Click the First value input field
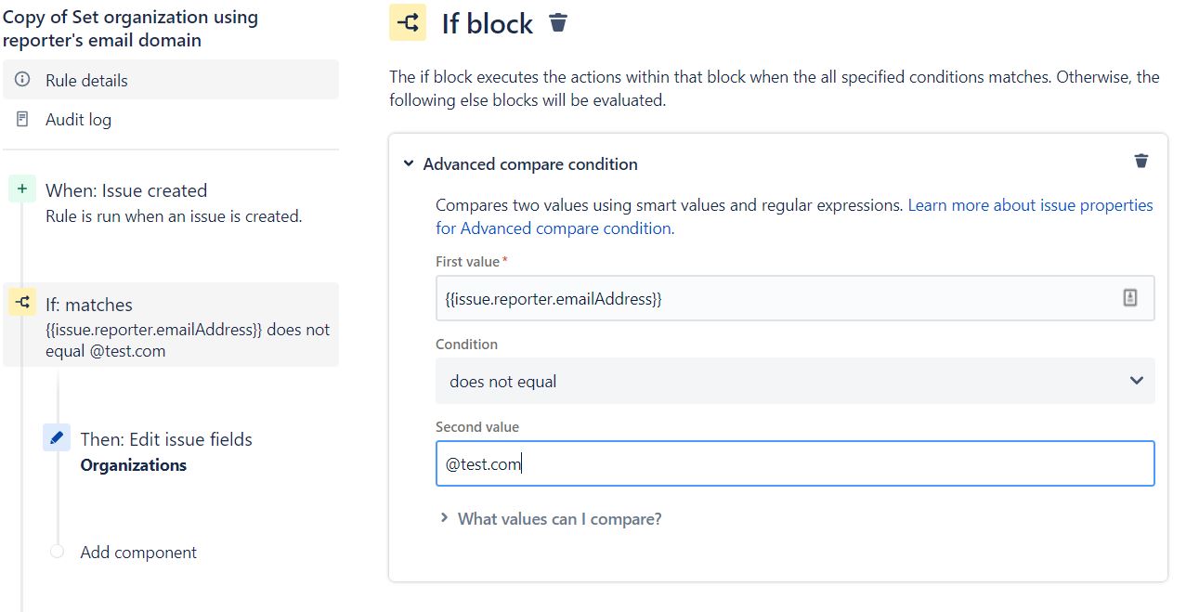The width and height of the screenshot is (1186, 612). click(x=795, y=298)
